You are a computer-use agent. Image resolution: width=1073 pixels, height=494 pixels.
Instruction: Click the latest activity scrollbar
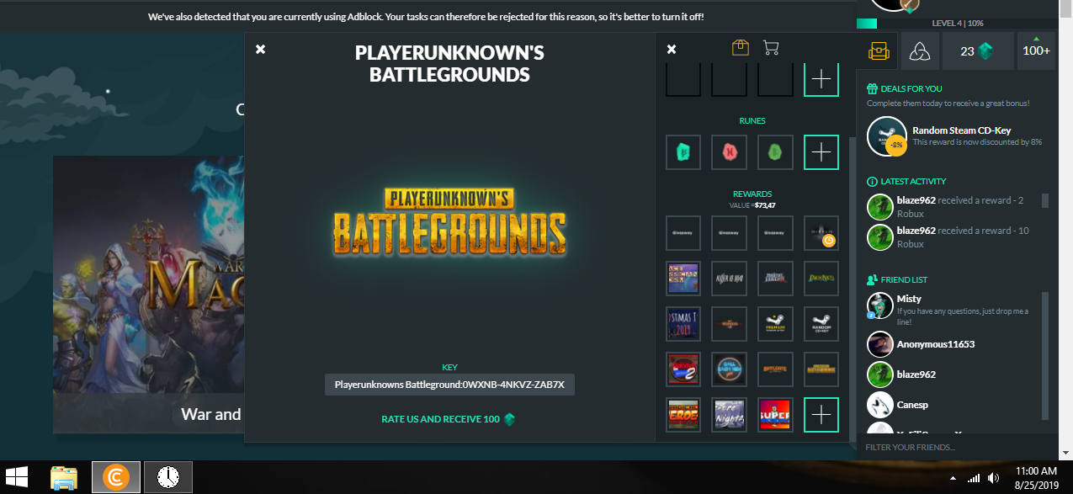[x=1045, y=200]
